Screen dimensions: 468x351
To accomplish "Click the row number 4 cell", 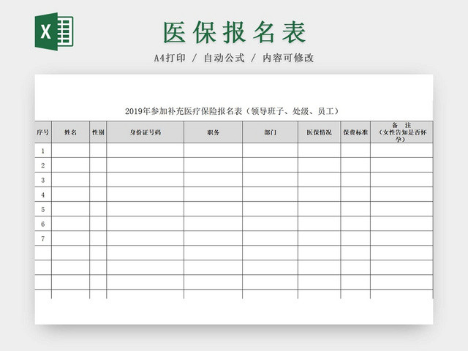I will [43, 195].
